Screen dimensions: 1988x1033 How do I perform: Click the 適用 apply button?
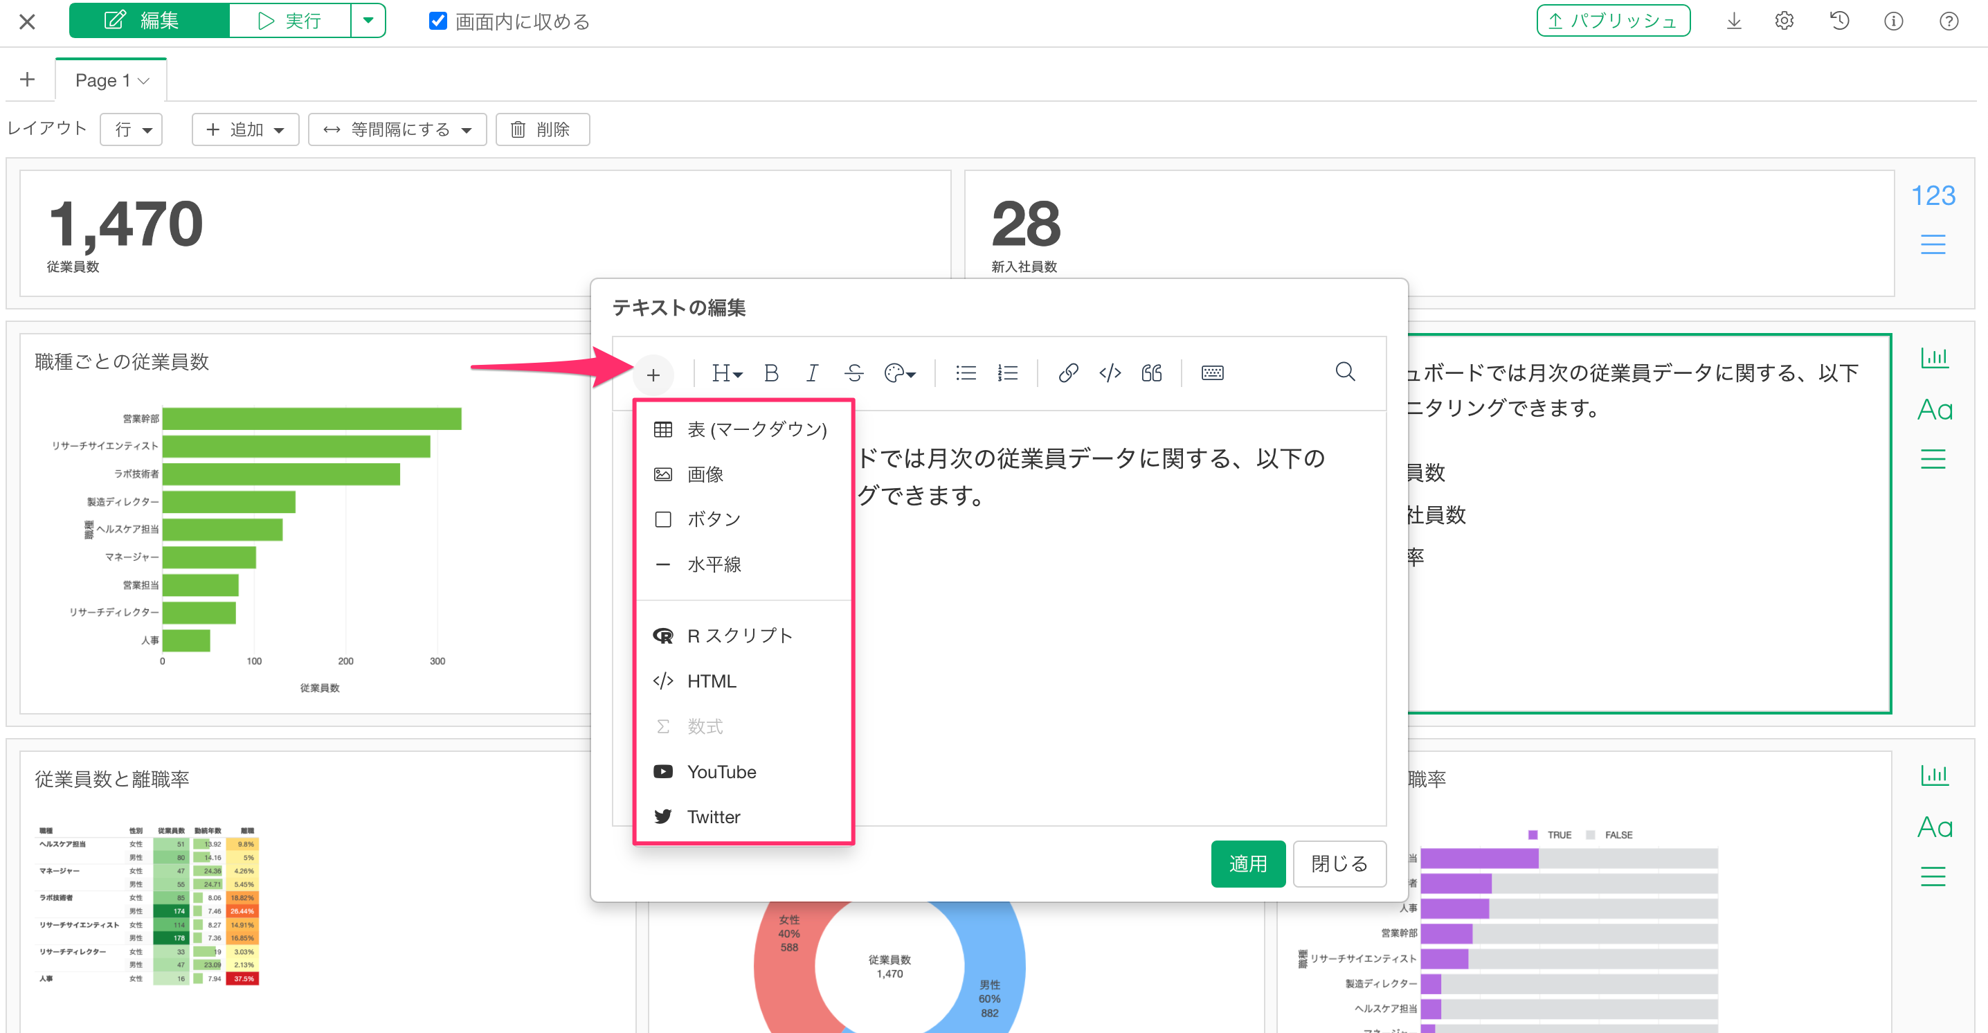tap(1248, 864)
